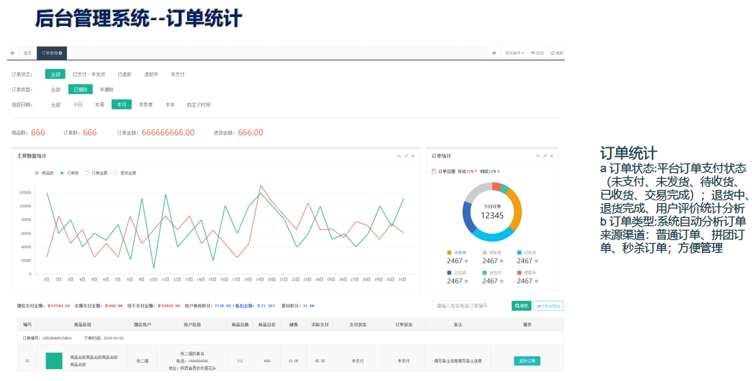Check the 退货金额 legend checkbox
Screen dimensions: 752x381
[x=114, y=172]
